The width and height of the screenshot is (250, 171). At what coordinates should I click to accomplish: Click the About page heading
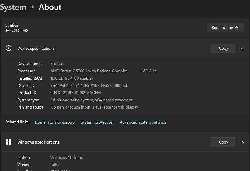50,7
